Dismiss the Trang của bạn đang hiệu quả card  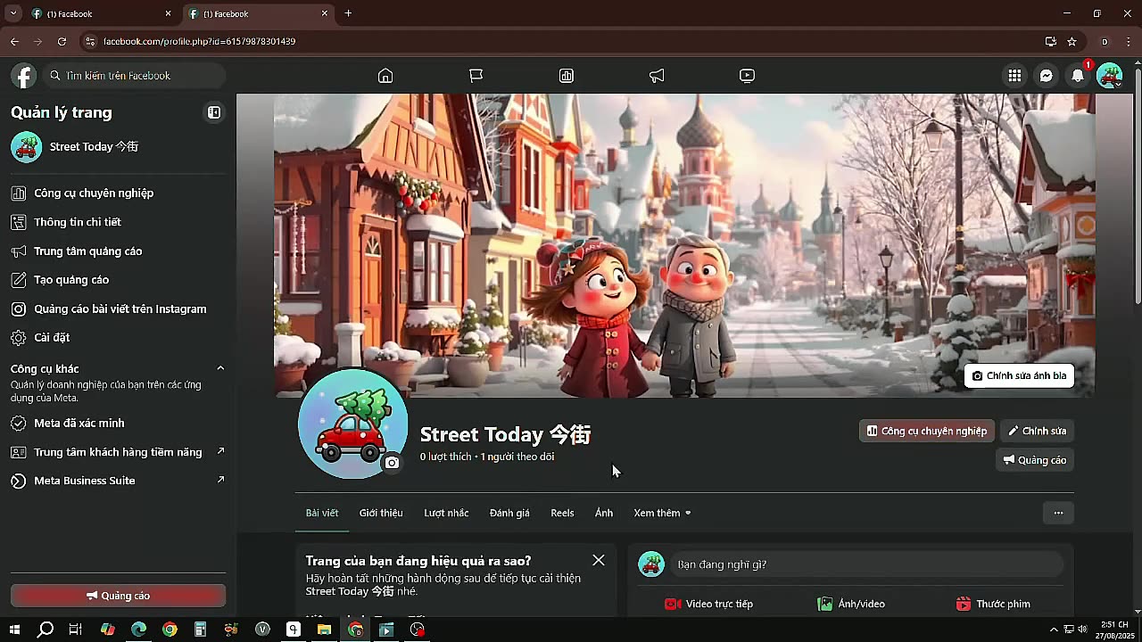coord(599,560)
